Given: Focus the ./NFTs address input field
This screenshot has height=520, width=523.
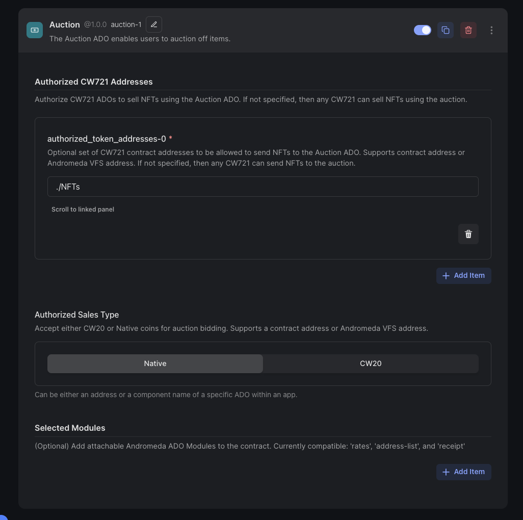Looking at the screenshot, I should coord(263,187).
